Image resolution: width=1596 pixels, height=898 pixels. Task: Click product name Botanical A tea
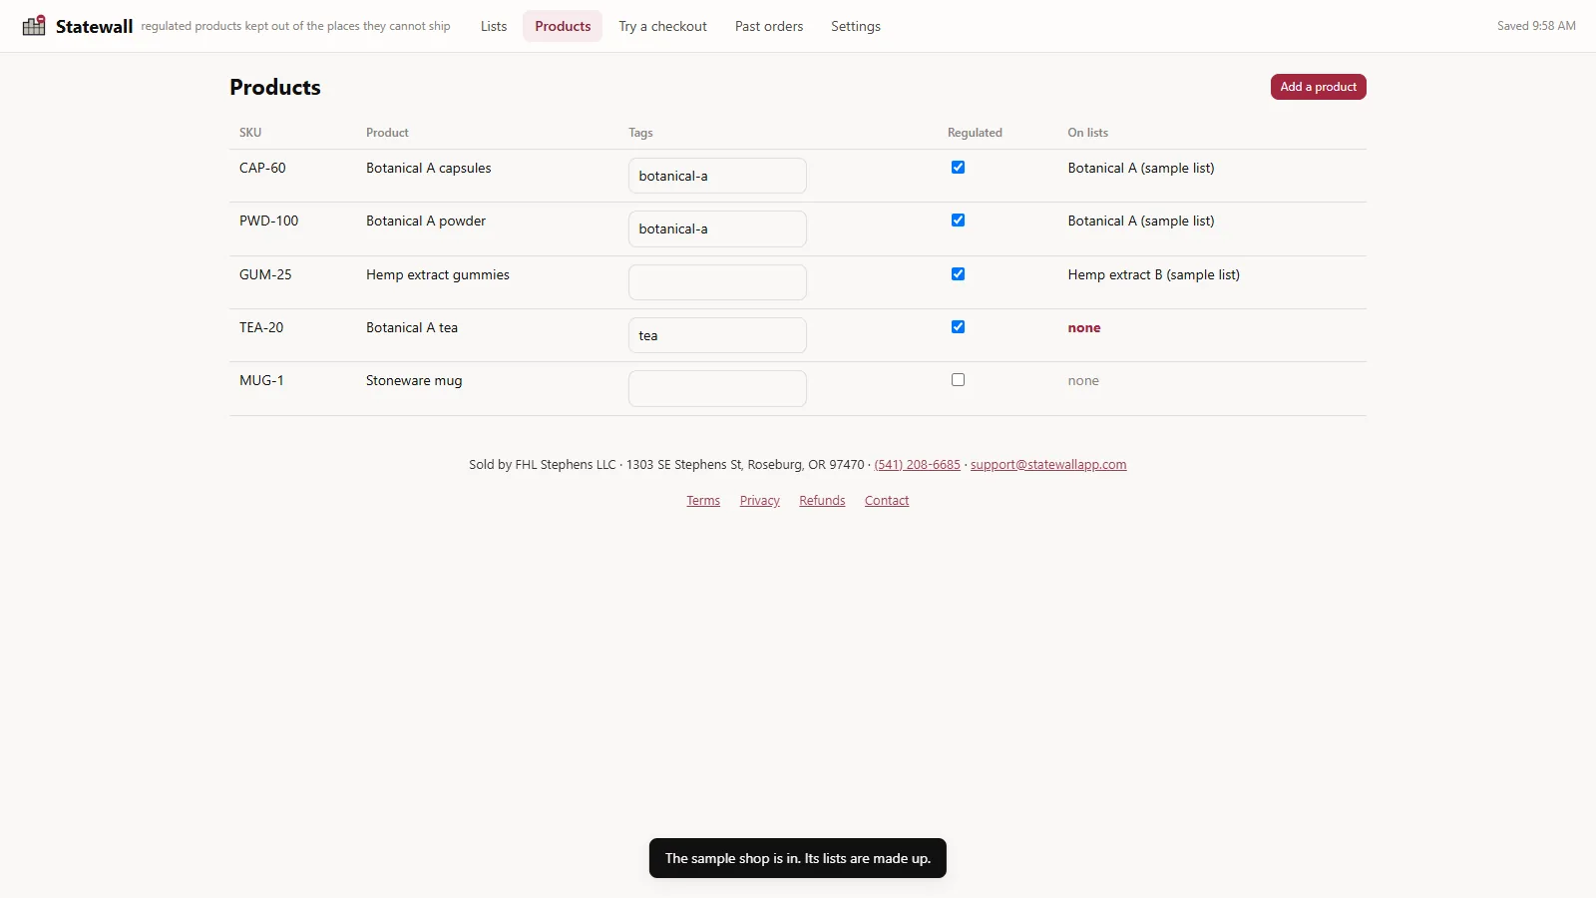pyautogui.click(x=412, y=327)
